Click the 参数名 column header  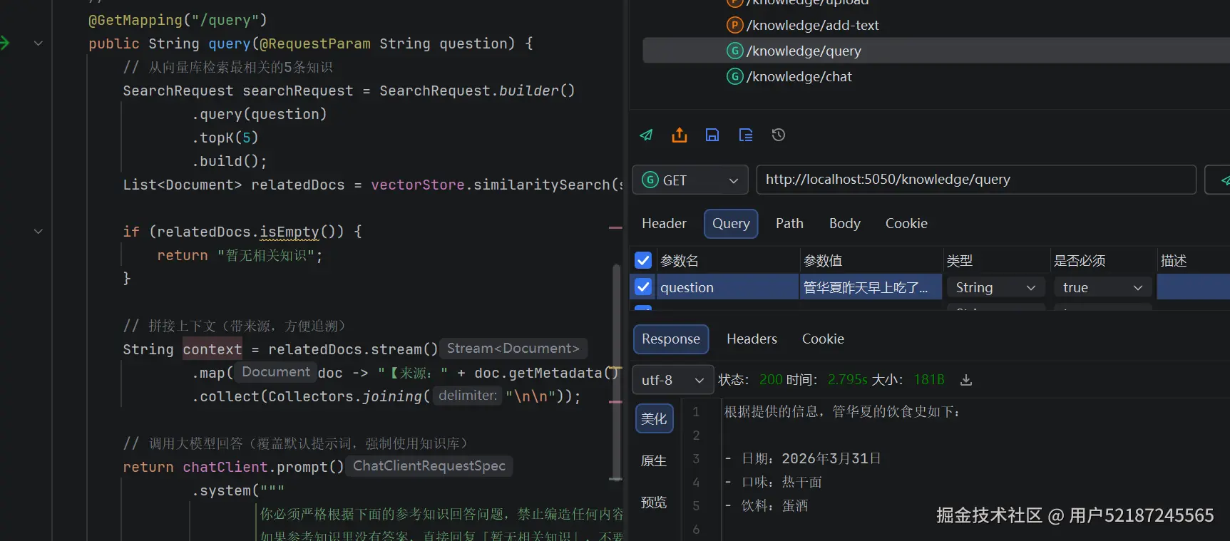(x=680, y=261)
